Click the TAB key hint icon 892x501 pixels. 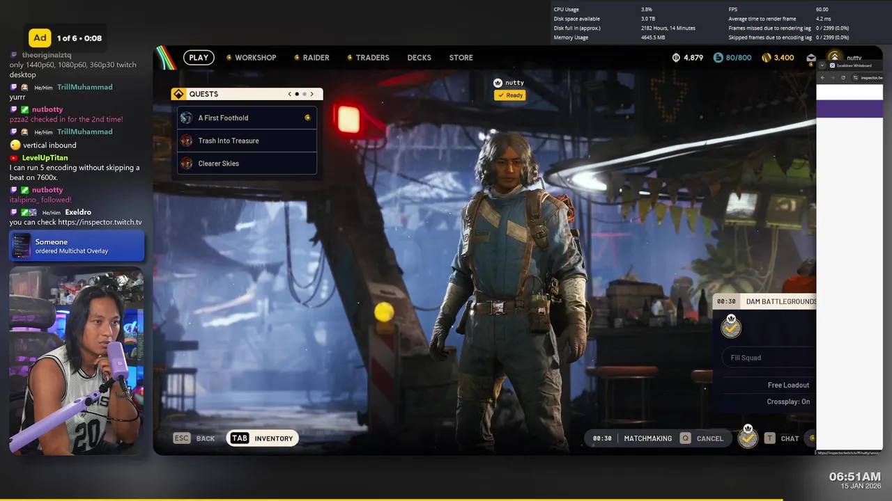pos(240,438)
